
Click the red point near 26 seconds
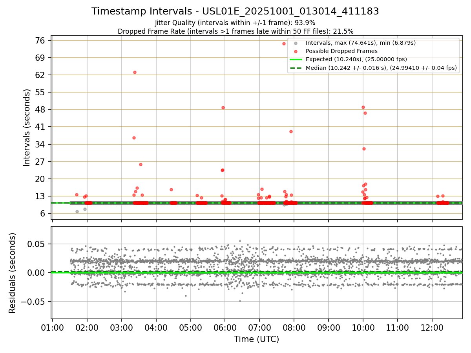tap(141, 164)
